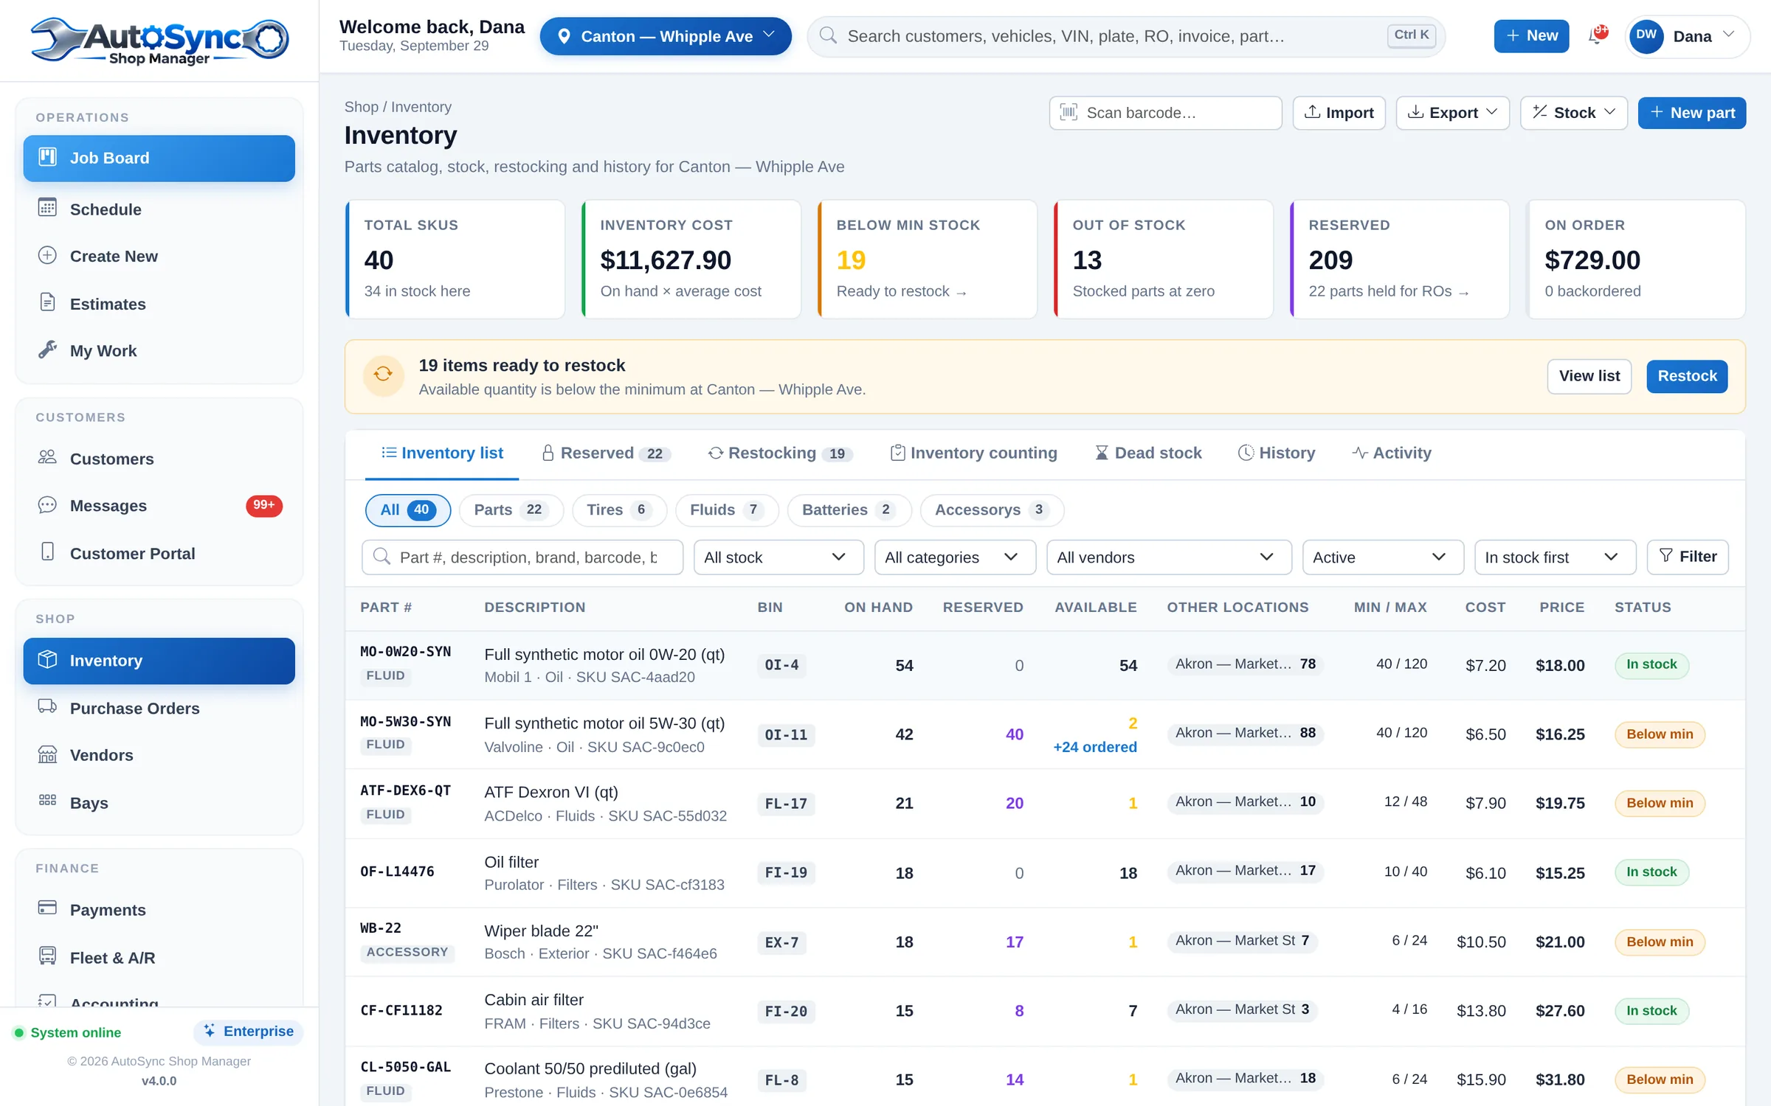Open the Active status dropdown
This screenshot has height=1106, width=1771.
click(1383, 557)
